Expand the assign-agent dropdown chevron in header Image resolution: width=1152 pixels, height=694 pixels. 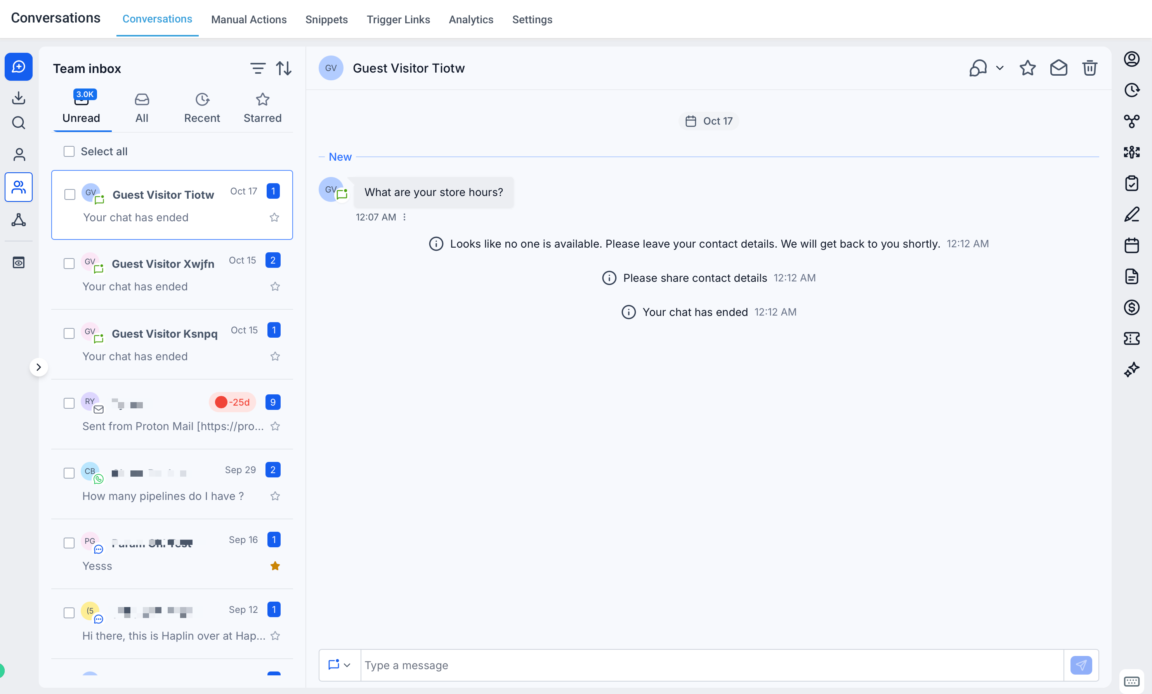pyautogui.click(x=999, y=68)
